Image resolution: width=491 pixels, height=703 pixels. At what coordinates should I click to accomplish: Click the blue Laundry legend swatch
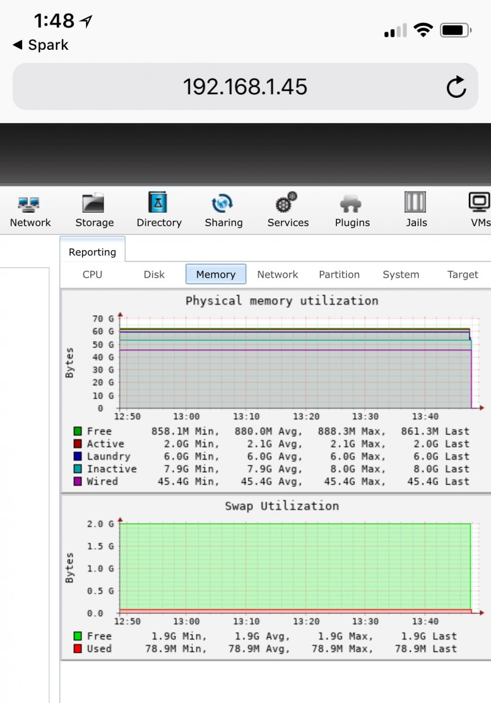77,456
